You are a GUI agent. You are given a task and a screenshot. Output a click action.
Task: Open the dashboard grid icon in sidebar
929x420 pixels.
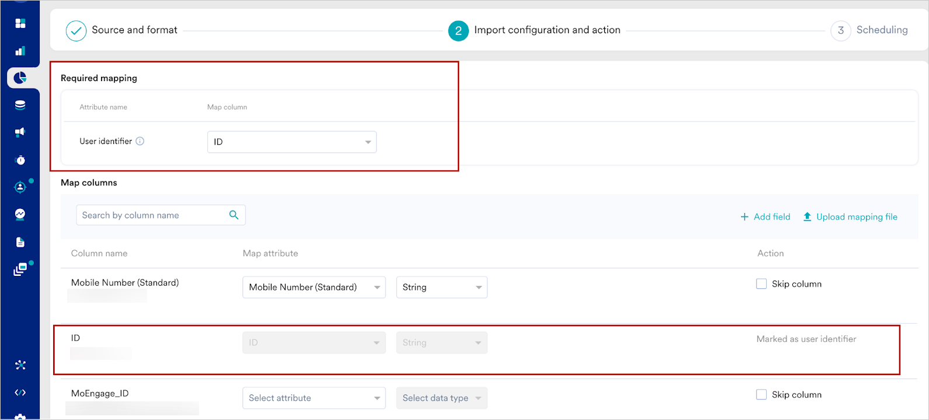point(20,23)
